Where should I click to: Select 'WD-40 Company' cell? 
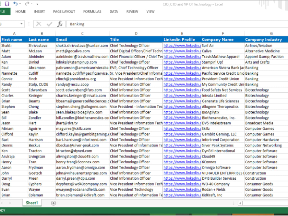[x=223, y=184]
